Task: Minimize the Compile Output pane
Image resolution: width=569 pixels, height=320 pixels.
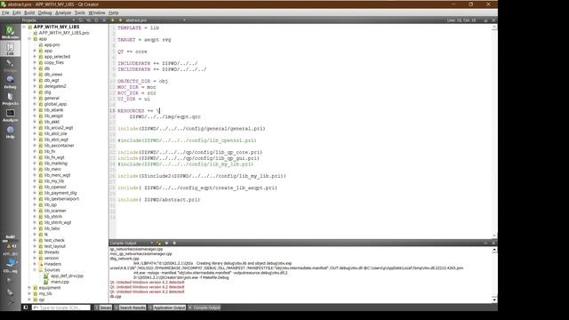Action: tap(486, 243)
